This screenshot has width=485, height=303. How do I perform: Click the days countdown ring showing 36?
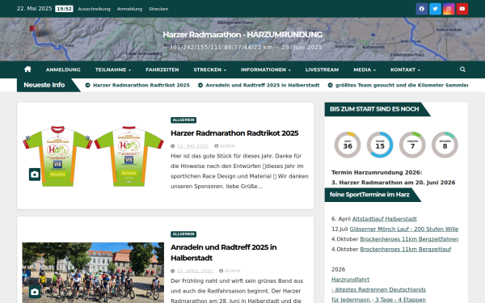click(x=348, y=145)
